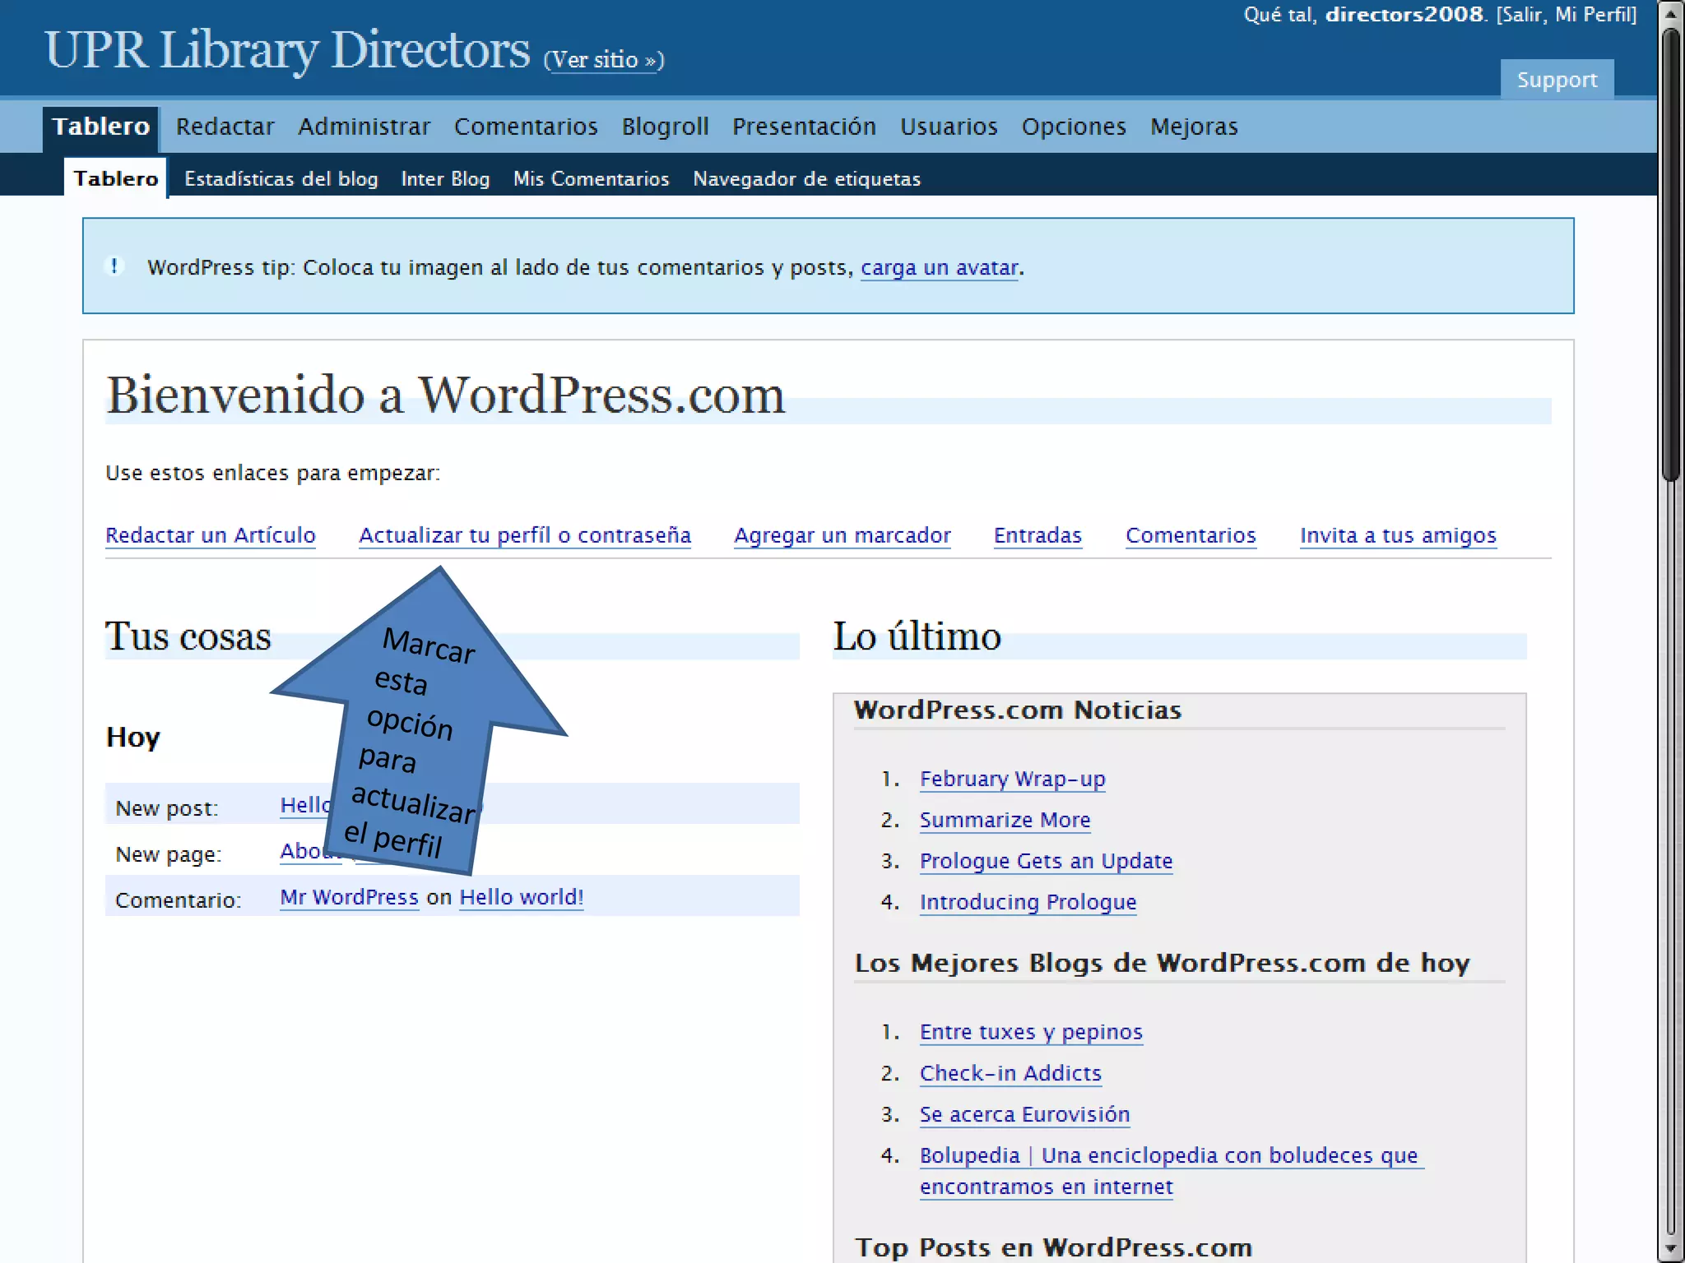Open Check-in Addicts blog
The height and width of the screenshot is (1263, 1685).
1010,1073
